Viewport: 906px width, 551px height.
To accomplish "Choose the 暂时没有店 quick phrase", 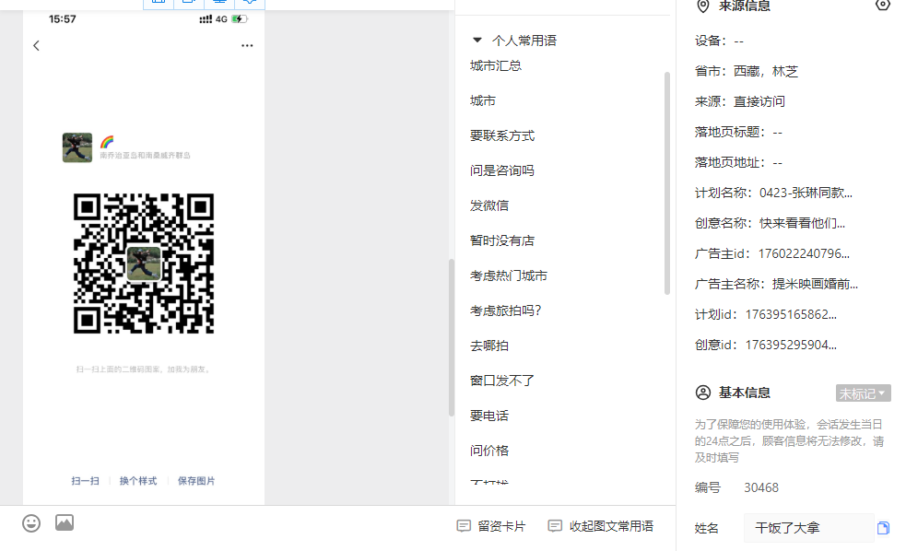I will [502, 240].
